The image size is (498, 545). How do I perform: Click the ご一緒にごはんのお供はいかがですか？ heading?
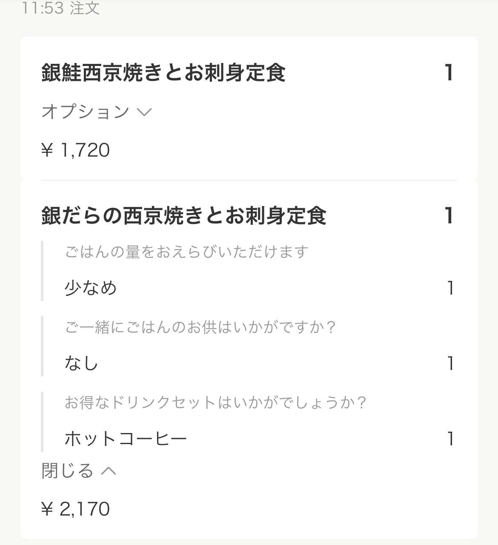click(x=200, y=327)
